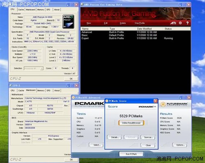Click the processor Name field AMD Phenom X4 9500

pos(43,17)
